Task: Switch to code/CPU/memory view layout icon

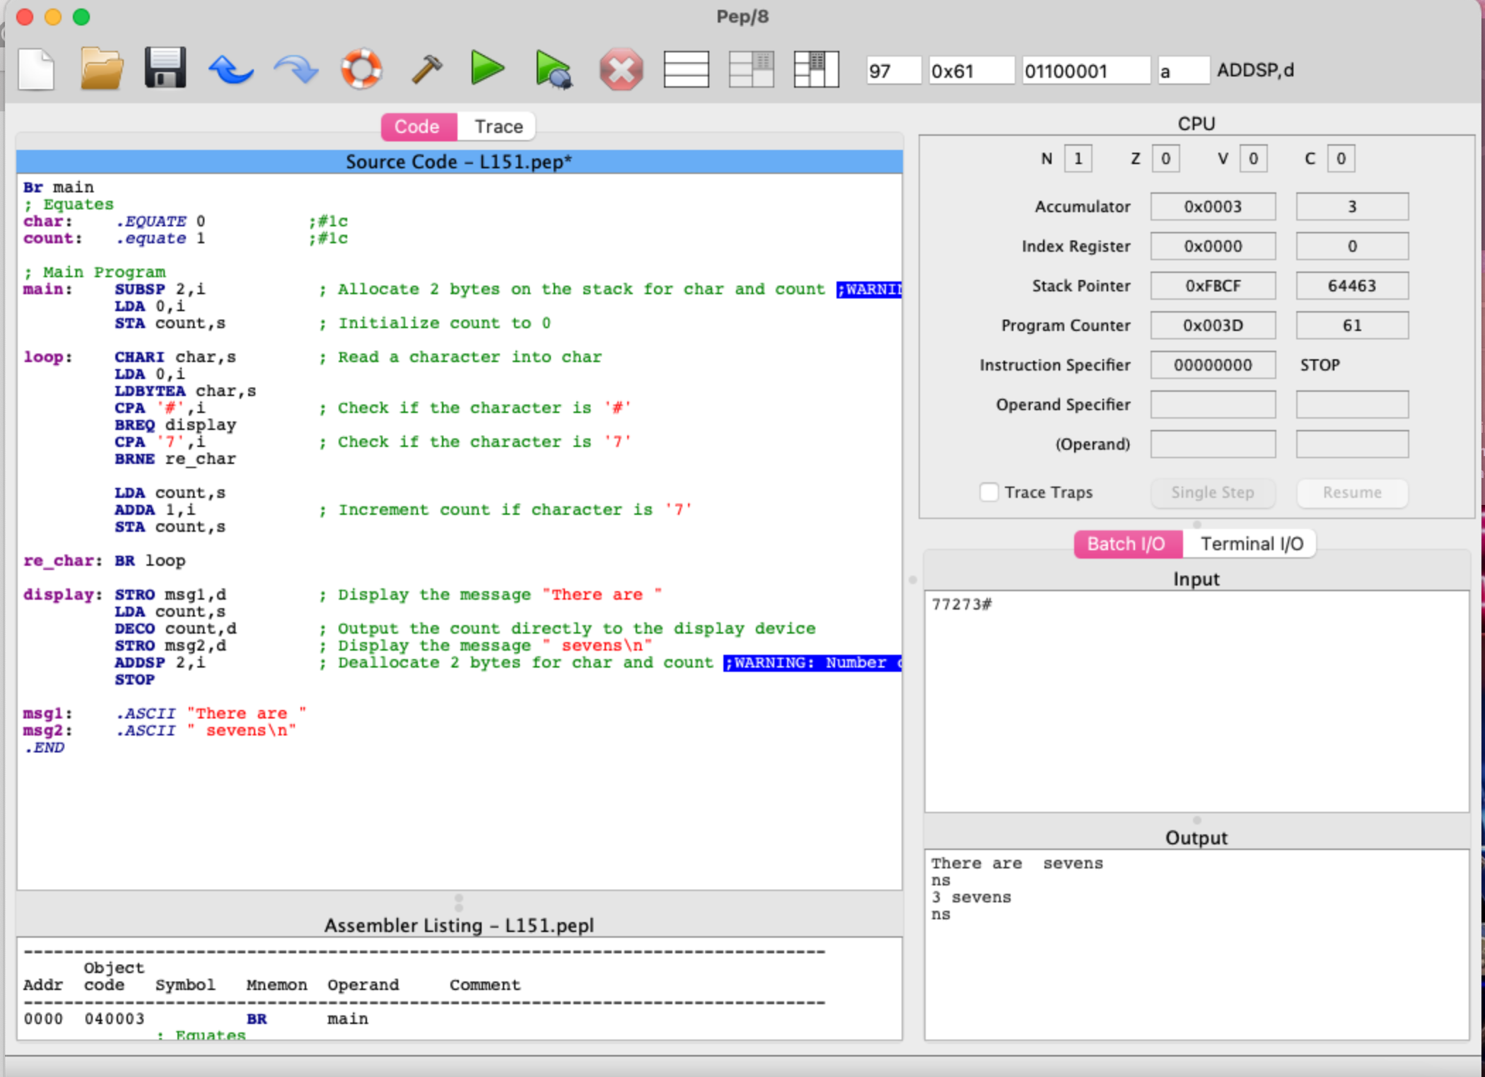Action: (x=816, y=70)
